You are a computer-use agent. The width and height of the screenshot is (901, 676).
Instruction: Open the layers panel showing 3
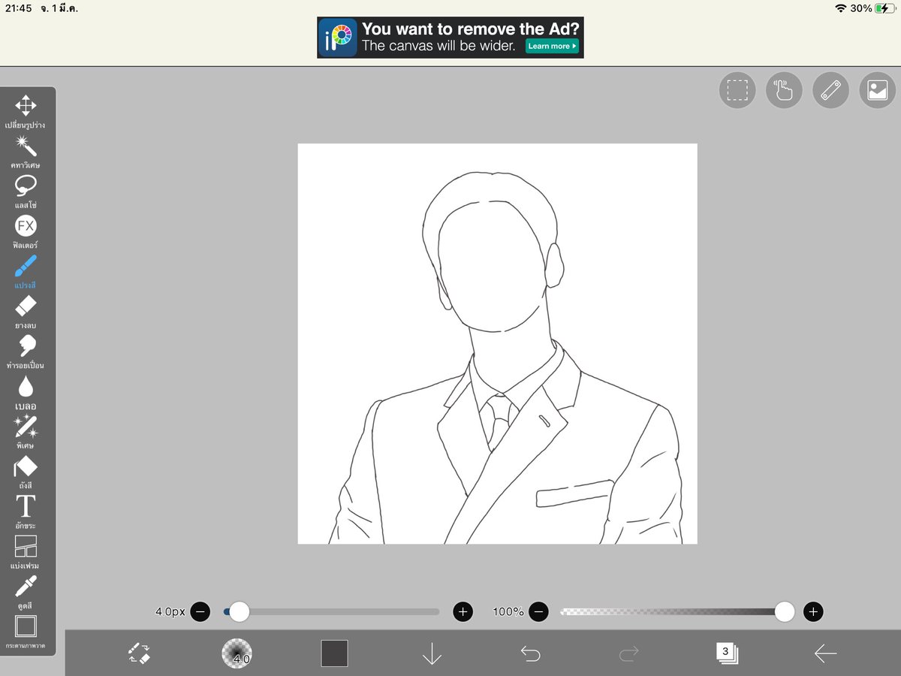click(x=727, y=653)
